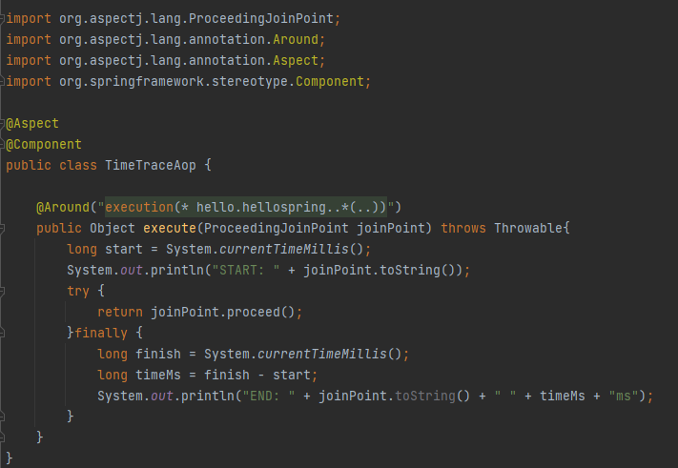Click the finally keyword
Screen dimensions: 678x468
pos(101,333)
